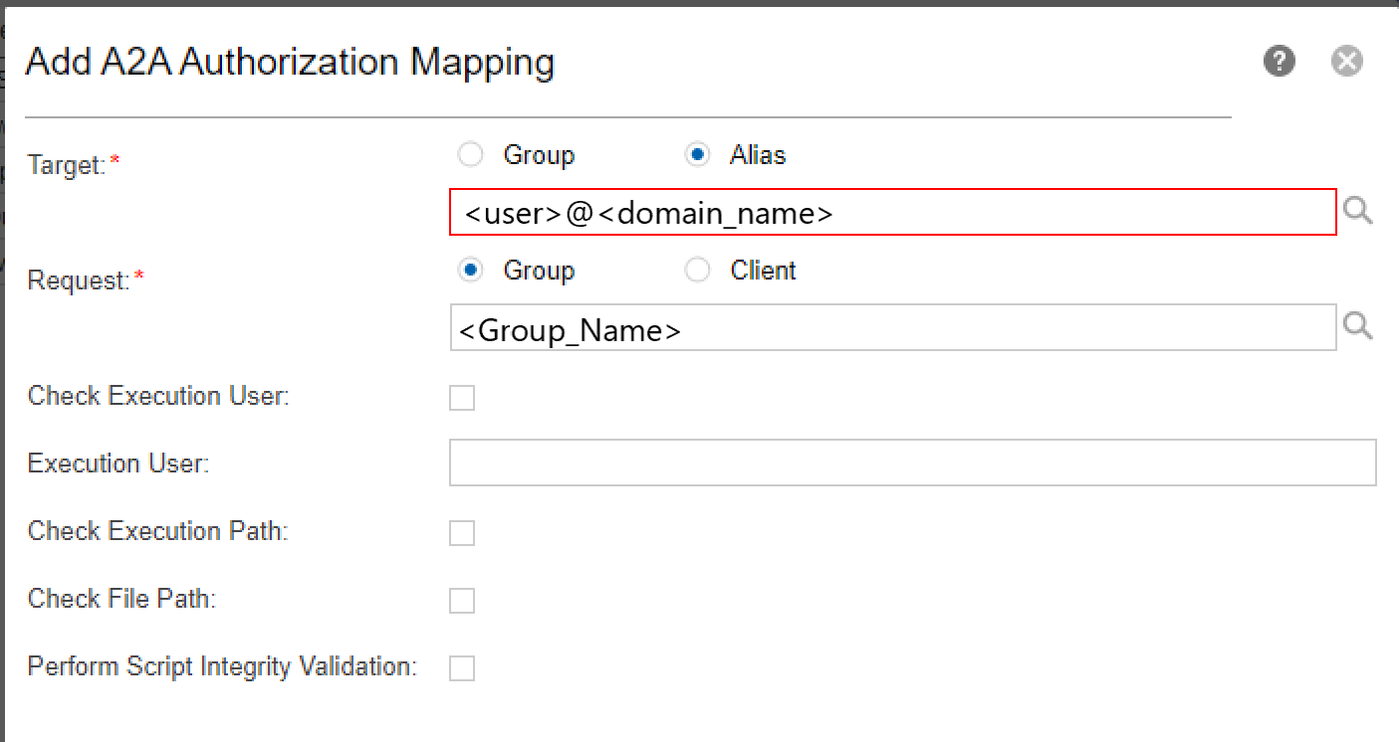Select the Group radio button for Target

tap(470, 155)
